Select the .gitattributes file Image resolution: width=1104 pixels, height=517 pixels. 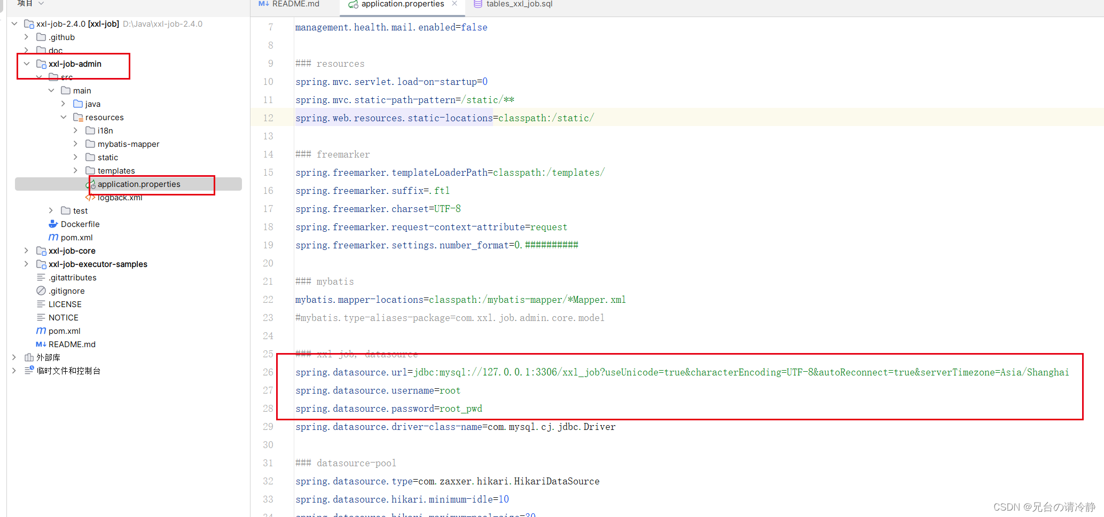(x=73, y=277)
